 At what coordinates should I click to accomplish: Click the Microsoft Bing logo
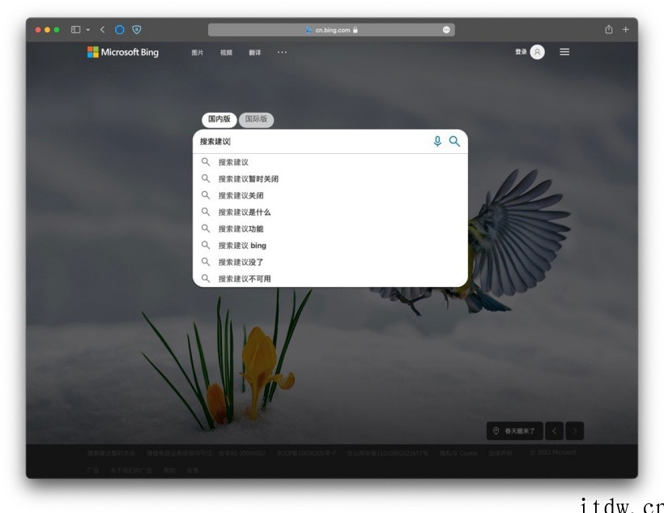123,52
